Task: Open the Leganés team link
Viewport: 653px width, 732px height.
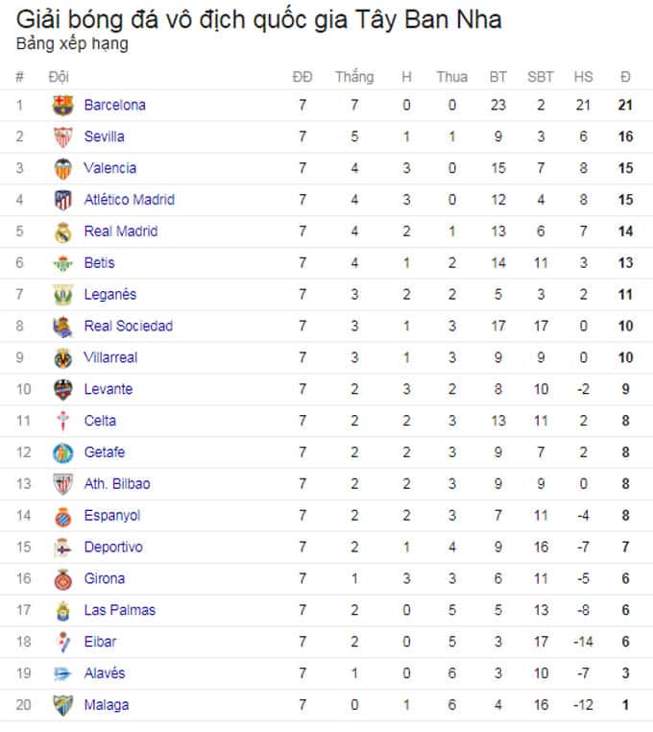Action: point(110,295)
